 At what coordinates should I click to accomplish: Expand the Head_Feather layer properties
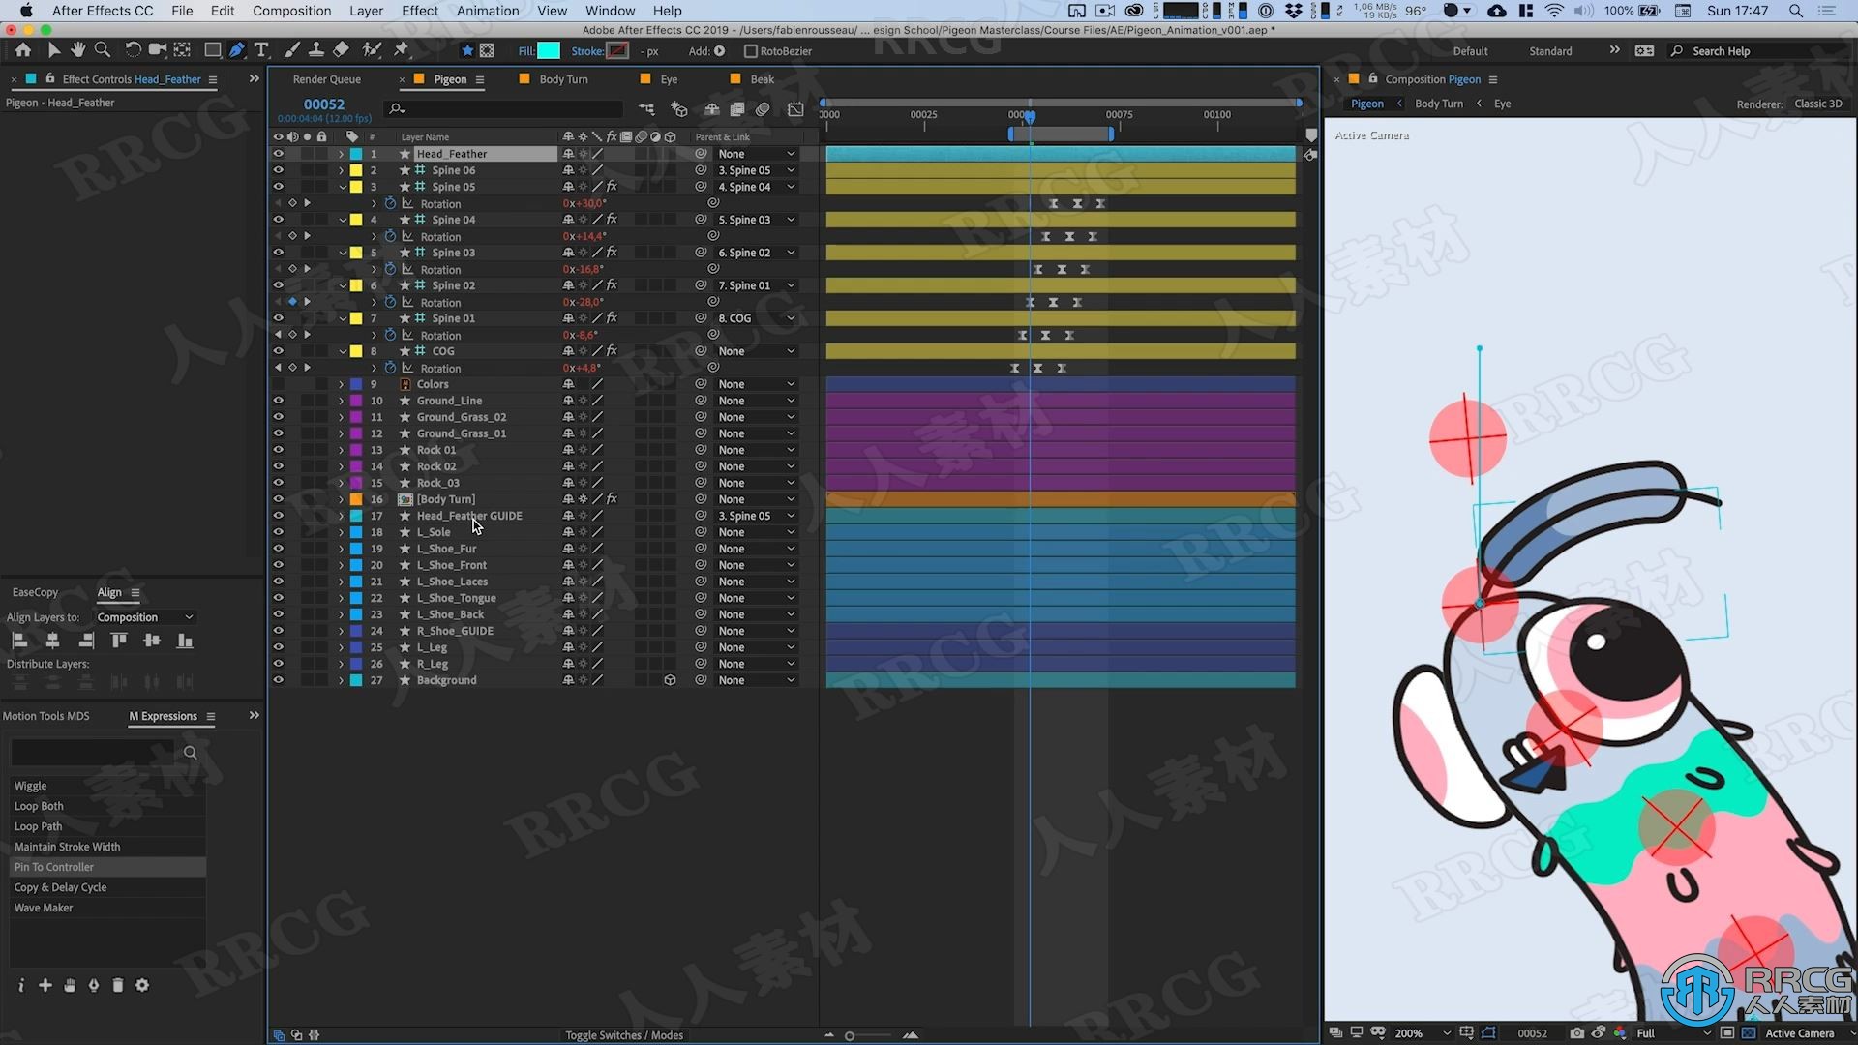click(x=341, y=154)
